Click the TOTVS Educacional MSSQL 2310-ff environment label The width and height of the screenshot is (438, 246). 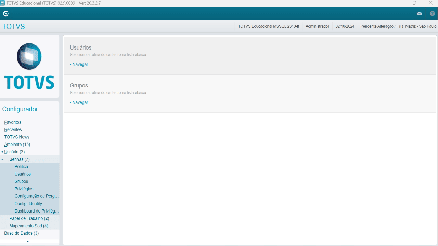269,26
